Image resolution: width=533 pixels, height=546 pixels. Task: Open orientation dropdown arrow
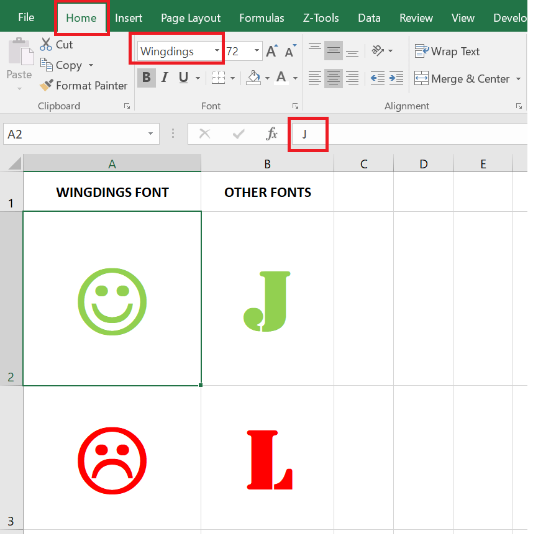coord(390,51)
